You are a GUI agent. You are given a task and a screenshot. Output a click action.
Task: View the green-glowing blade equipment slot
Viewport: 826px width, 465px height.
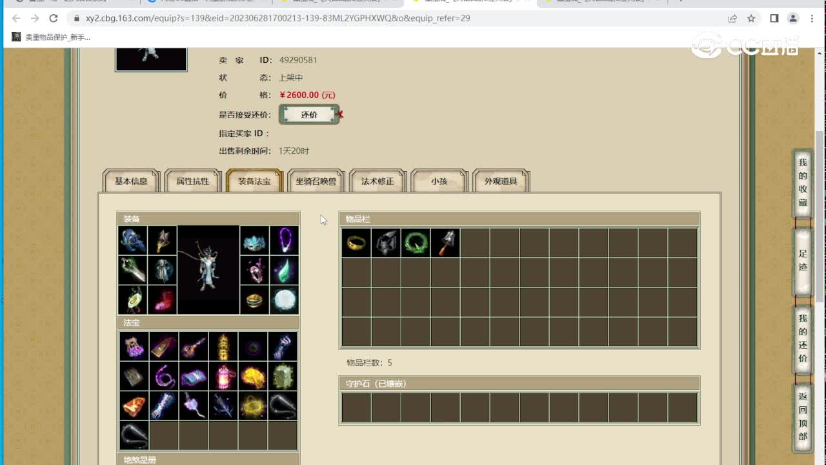tap(133, 270)
